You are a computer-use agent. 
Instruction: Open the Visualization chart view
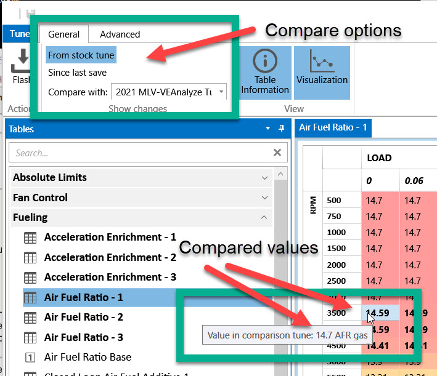click(322, 69)
